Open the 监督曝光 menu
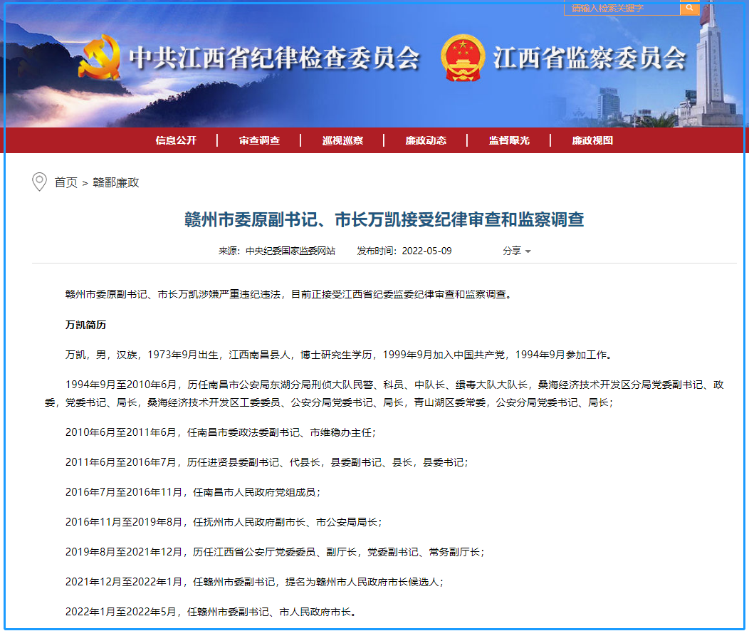Viewport: 749px width, 631px height. click(x=509, y=140)
